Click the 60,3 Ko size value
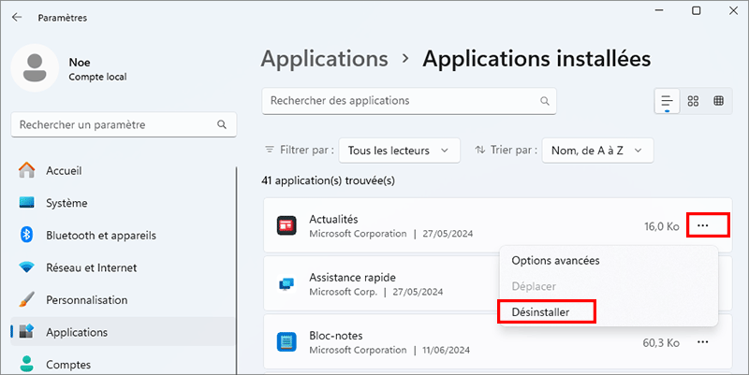749x375 pixels. (661, 342)
